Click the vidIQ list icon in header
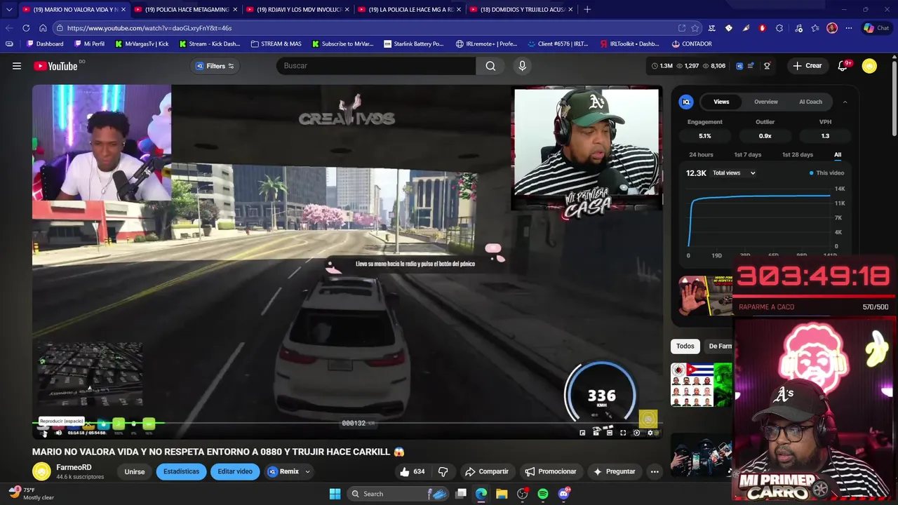898x505 pixels. (751, 66)
